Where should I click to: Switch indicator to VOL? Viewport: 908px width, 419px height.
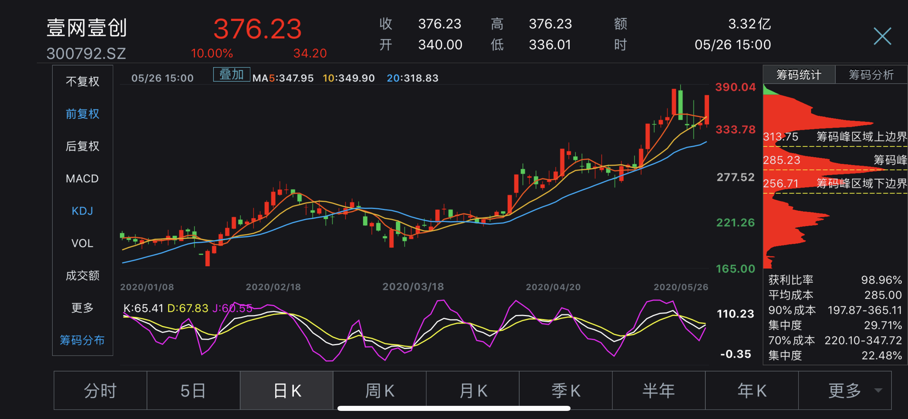coord(82,243)
